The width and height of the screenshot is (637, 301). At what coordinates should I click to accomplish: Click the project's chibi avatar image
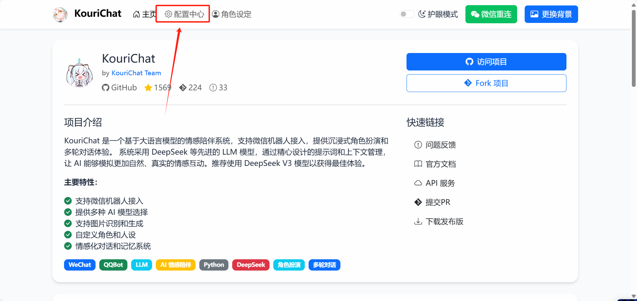pyautogui.click(x=79, y=73)
